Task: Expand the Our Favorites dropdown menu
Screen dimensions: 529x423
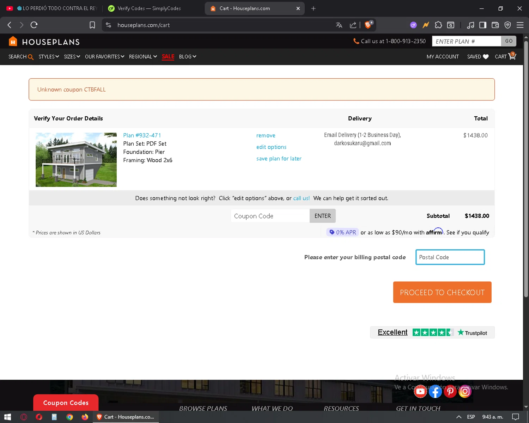Action: click(104, 57)
